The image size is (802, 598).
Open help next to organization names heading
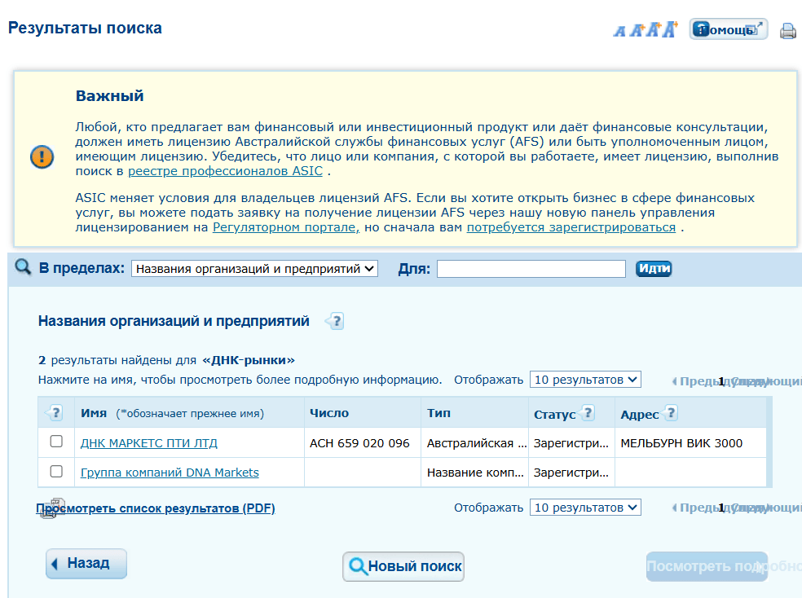click(x=333, y=321)
